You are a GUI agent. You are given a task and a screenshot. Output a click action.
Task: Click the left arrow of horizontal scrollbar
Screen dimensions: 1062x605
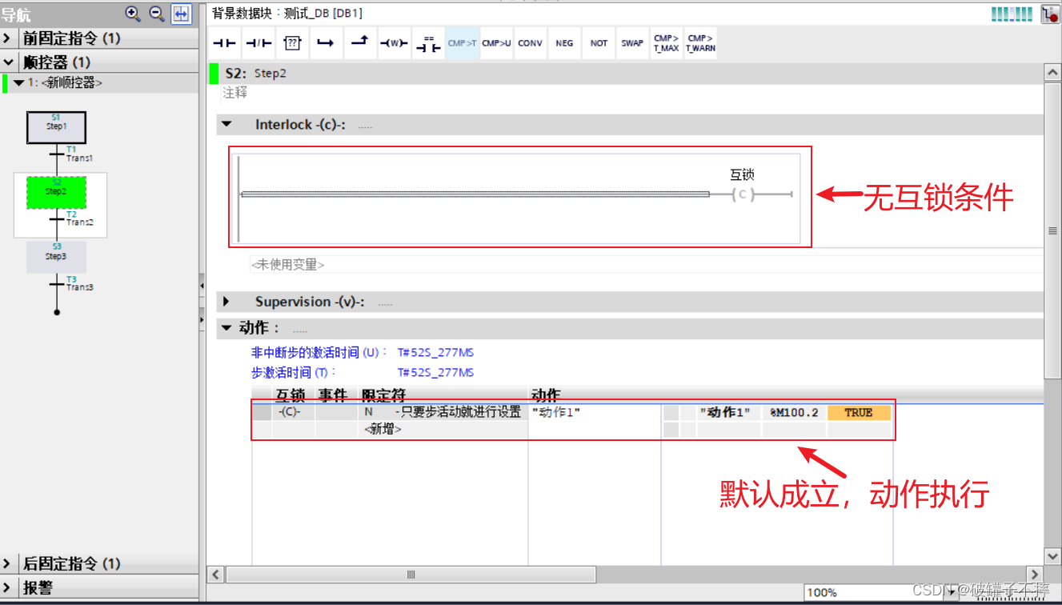coord(215,575)
